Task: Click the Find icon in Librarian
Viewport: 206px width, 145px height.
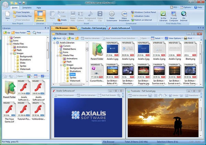Action: [36, 32]
